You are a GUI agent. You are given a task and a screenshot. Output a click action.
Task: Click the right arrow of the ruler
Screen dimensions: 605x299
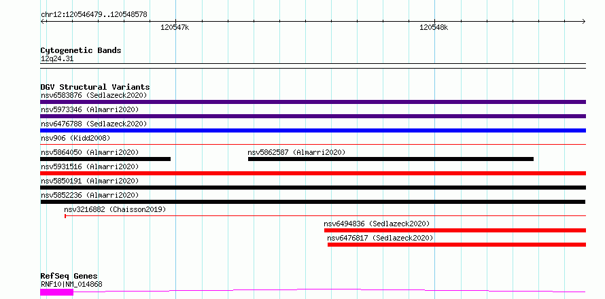[583, 22]
